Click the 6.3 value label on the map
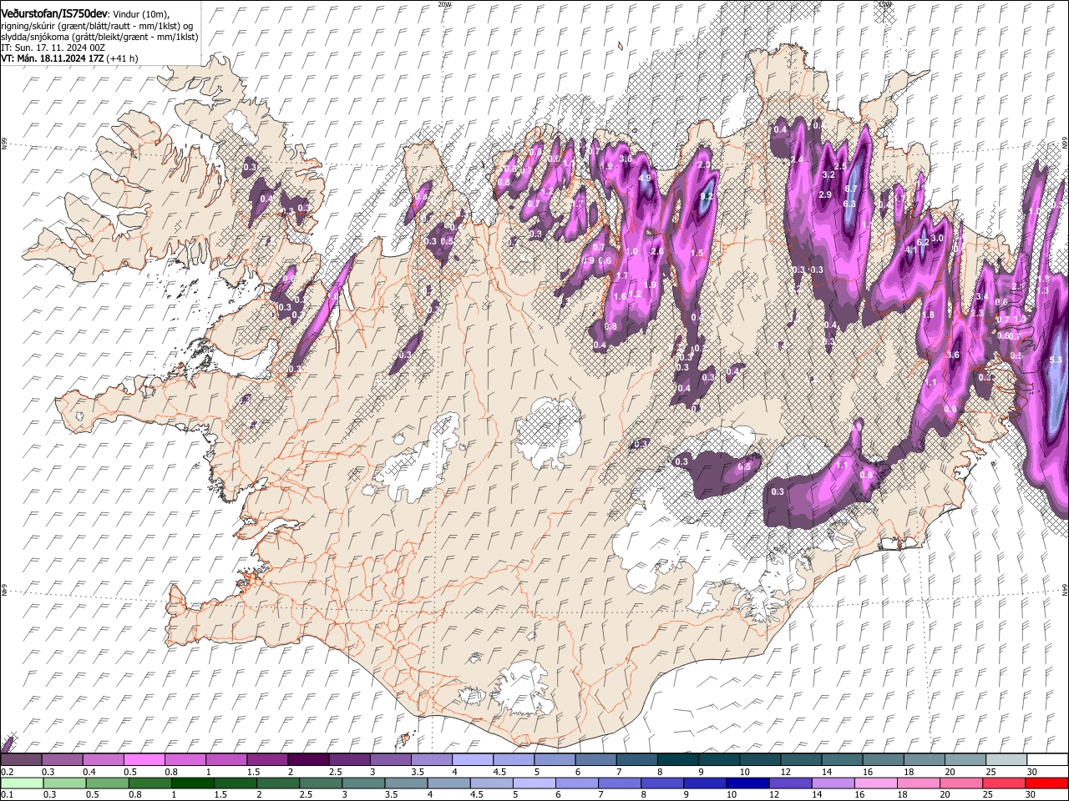Image resolution: width=1069 pixels, height=801 pixels. (849, 204)
